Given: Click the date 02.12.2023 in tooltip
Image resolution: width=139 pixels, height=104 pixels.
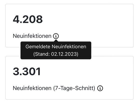Looking at the screenshot, I should (x=64, y=54).
